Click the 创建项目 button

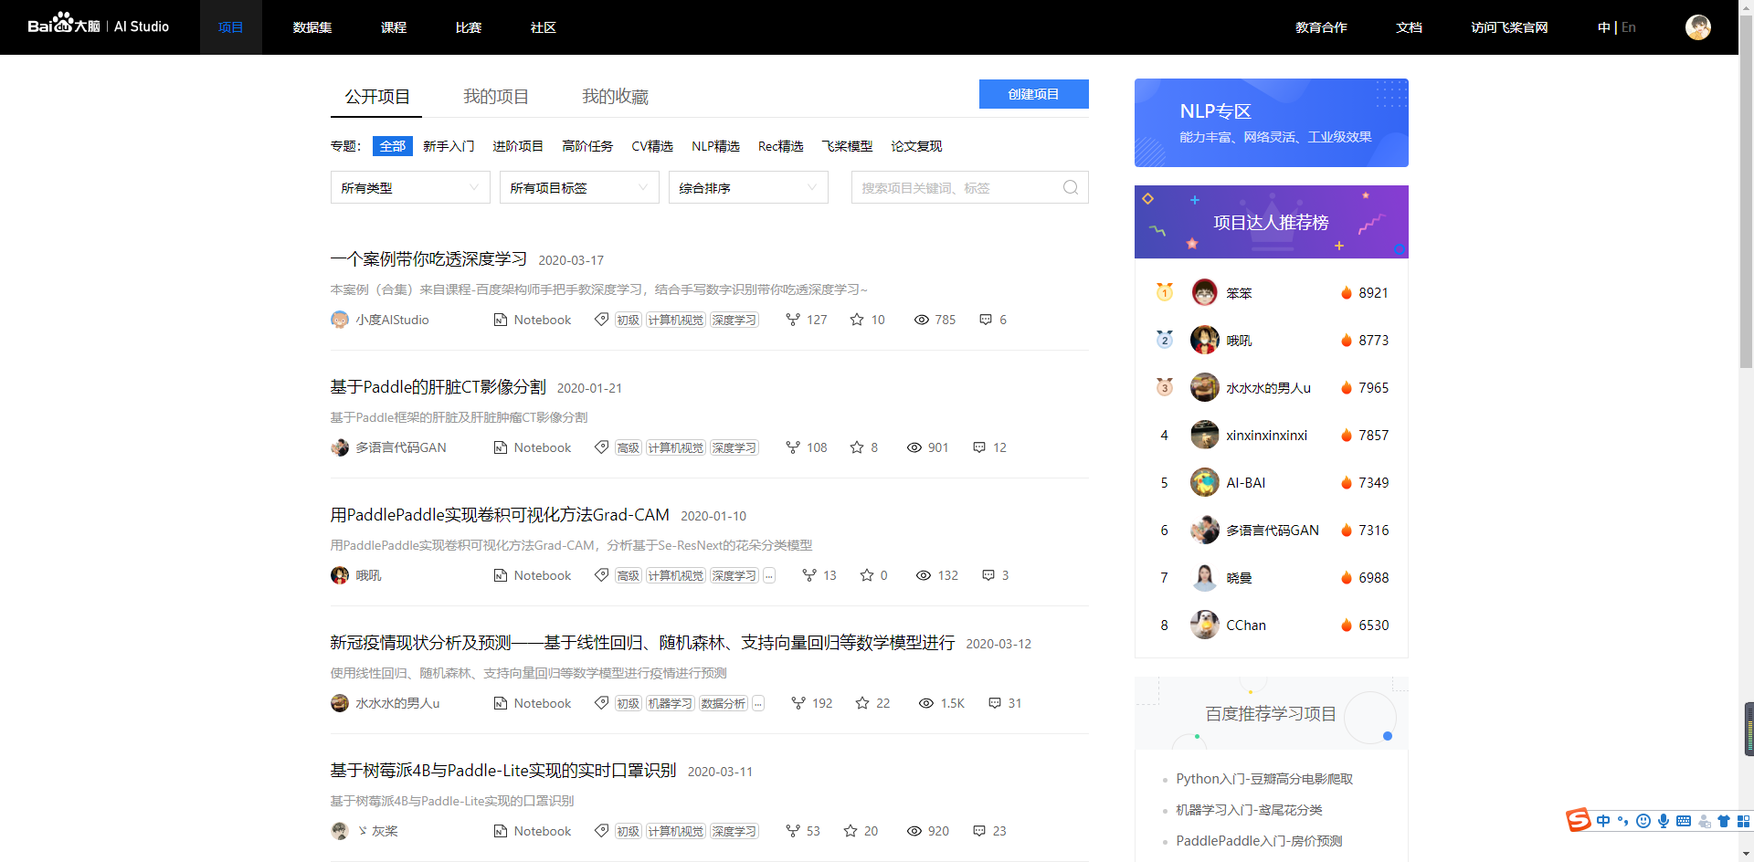tap(1033, 94)
